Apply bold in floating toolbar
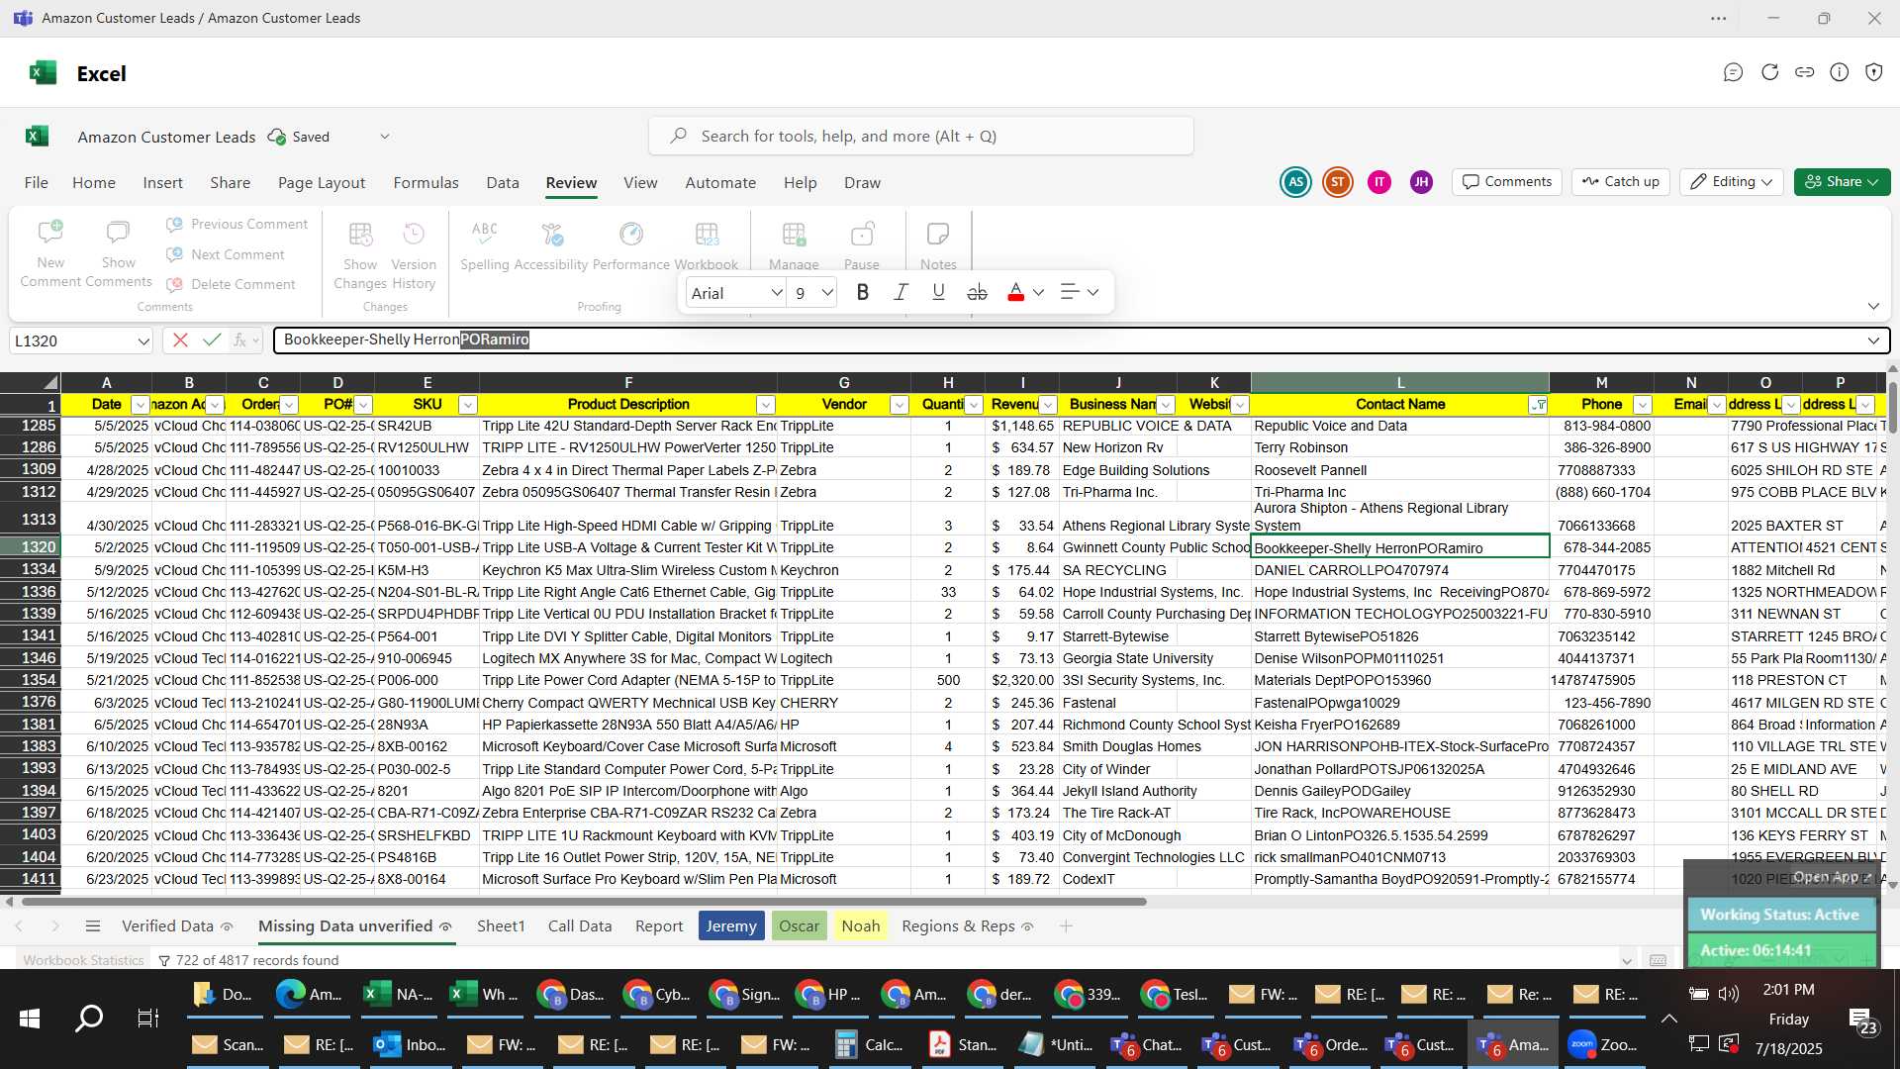 (x=863, y=292)
